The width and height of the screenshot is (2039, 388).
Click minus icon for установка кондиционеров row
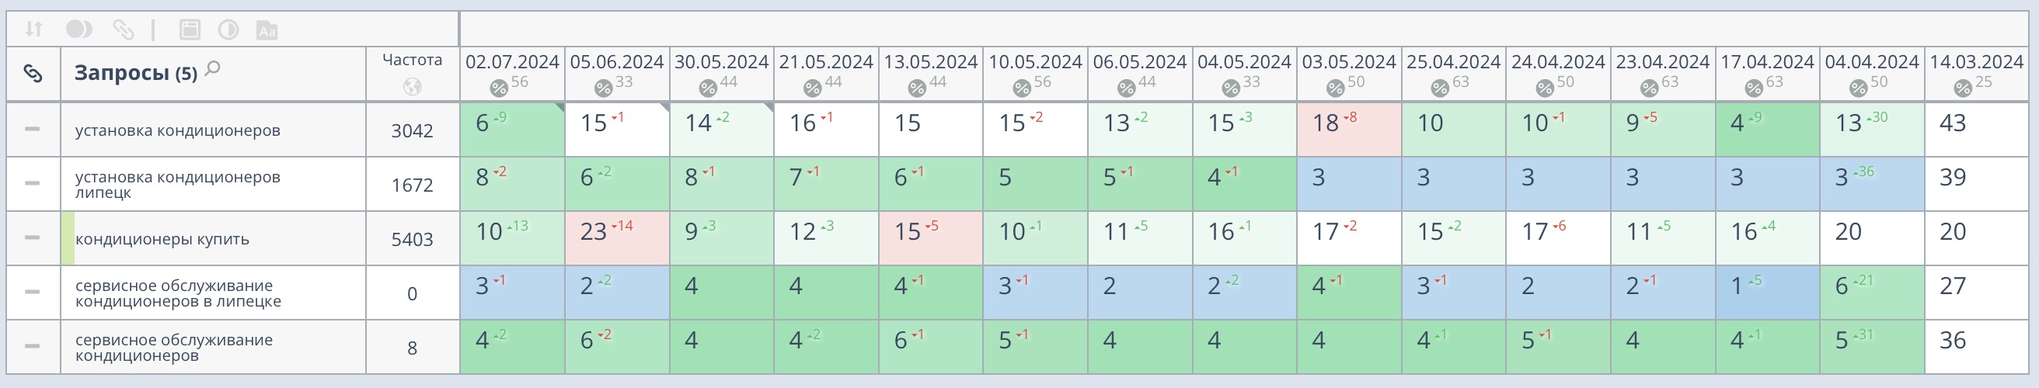[x=33, y=129]
